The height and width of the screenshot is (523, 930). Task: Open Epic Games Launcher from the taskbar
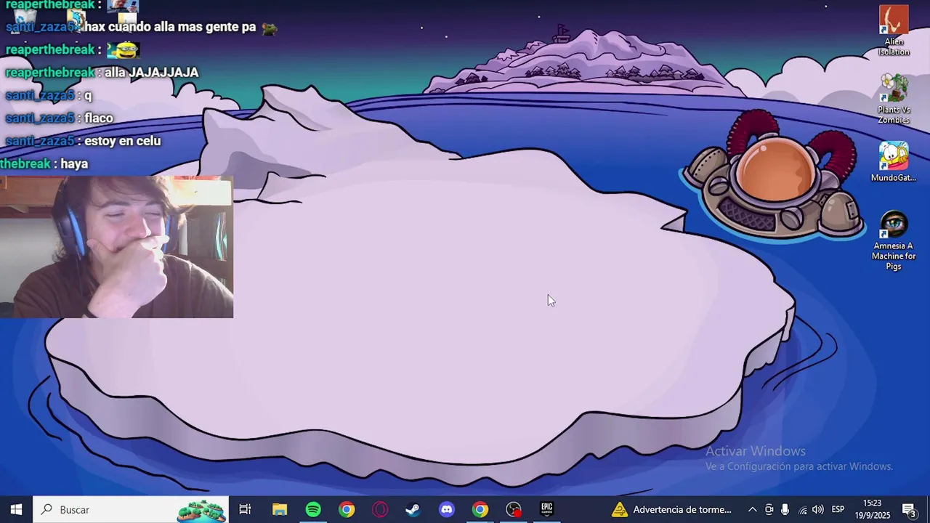click(x=547, y=509)
